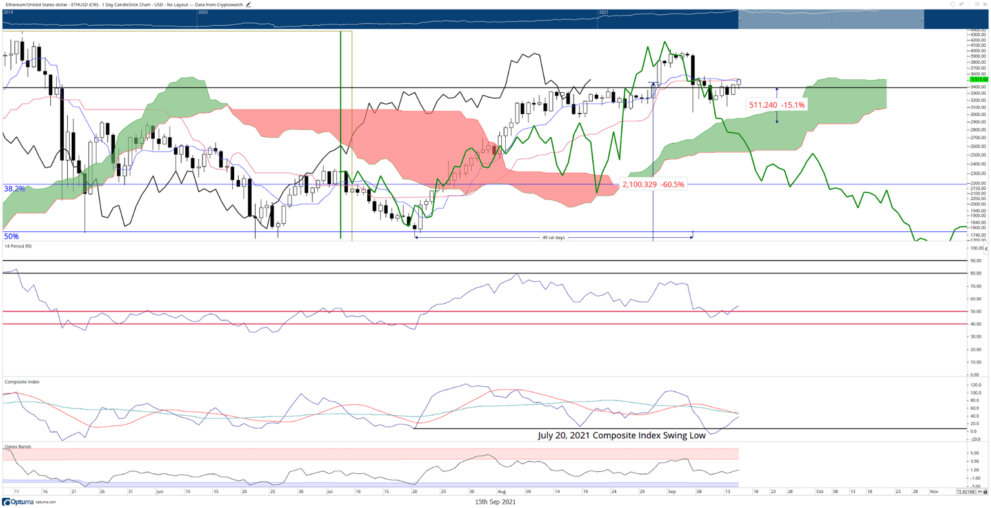Image resolution: width=991 pixels, height=508 pixels.
Task: Select the Optex Bands panel label
Action: pyautogui.click(x=17, y=447)
